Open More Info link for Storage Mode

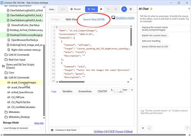tap(39, 123)
